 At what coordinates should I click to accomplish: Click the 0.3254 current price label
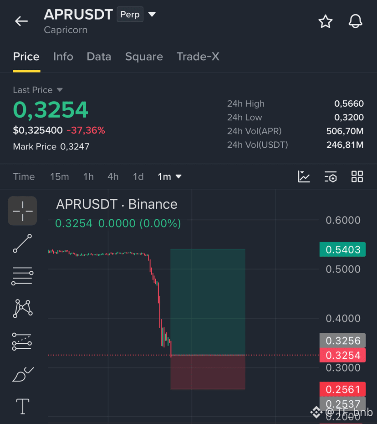pyautogui.click(x=342, y=355)
